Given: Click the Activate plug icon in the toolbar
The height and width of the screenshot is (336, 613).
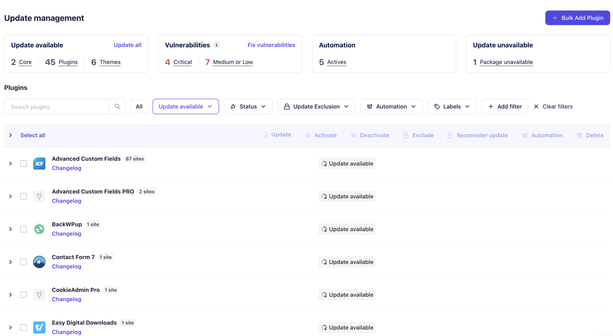Looking at the screenshot, I should tap(308, 135).
